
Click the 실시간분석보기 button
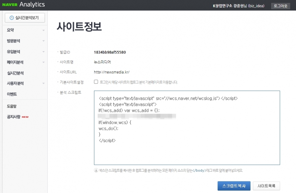(x=25, y=18)
